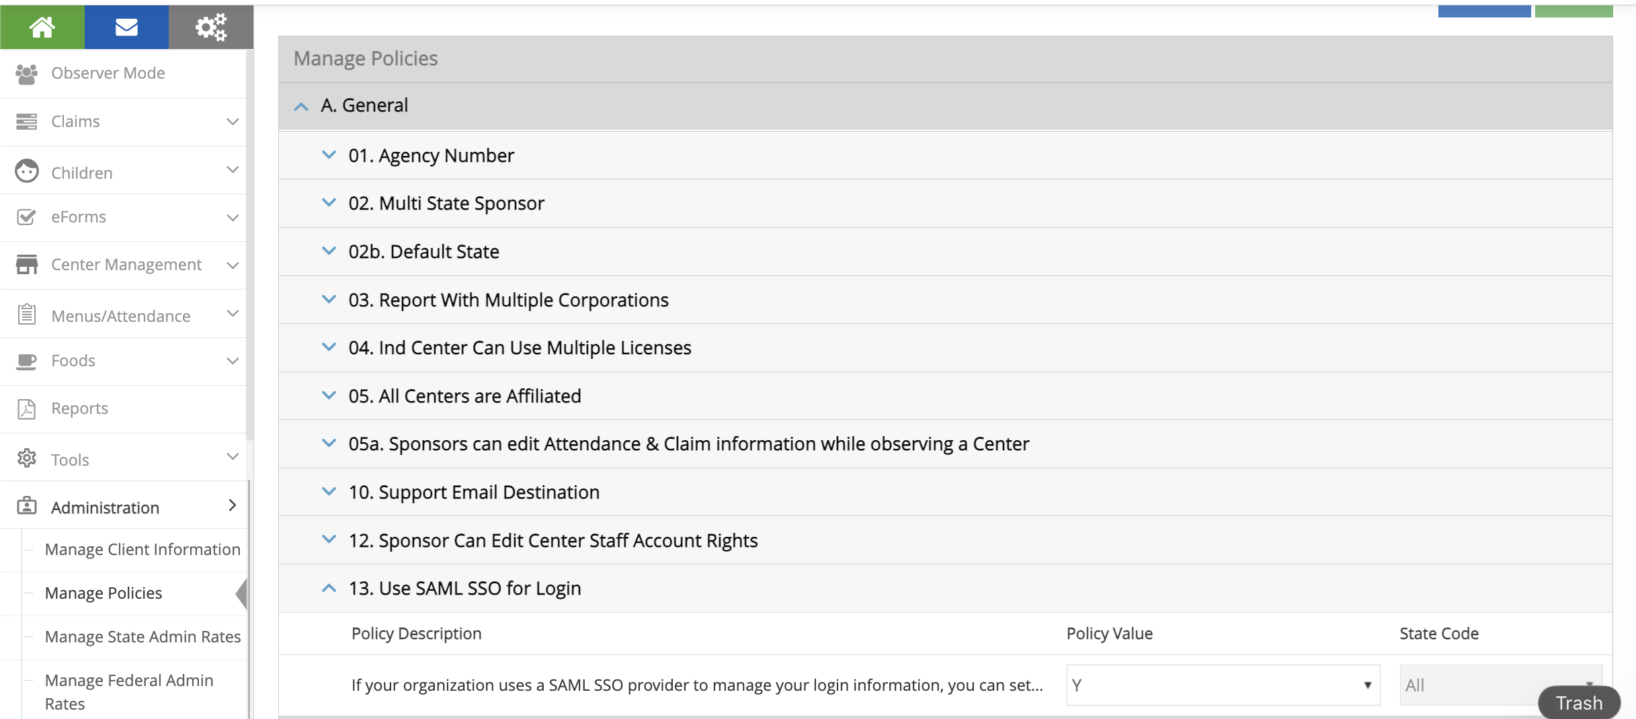Open the Policy Value dropdown showing Y
The image size is (1636, 719).
tap(1223, 685)
